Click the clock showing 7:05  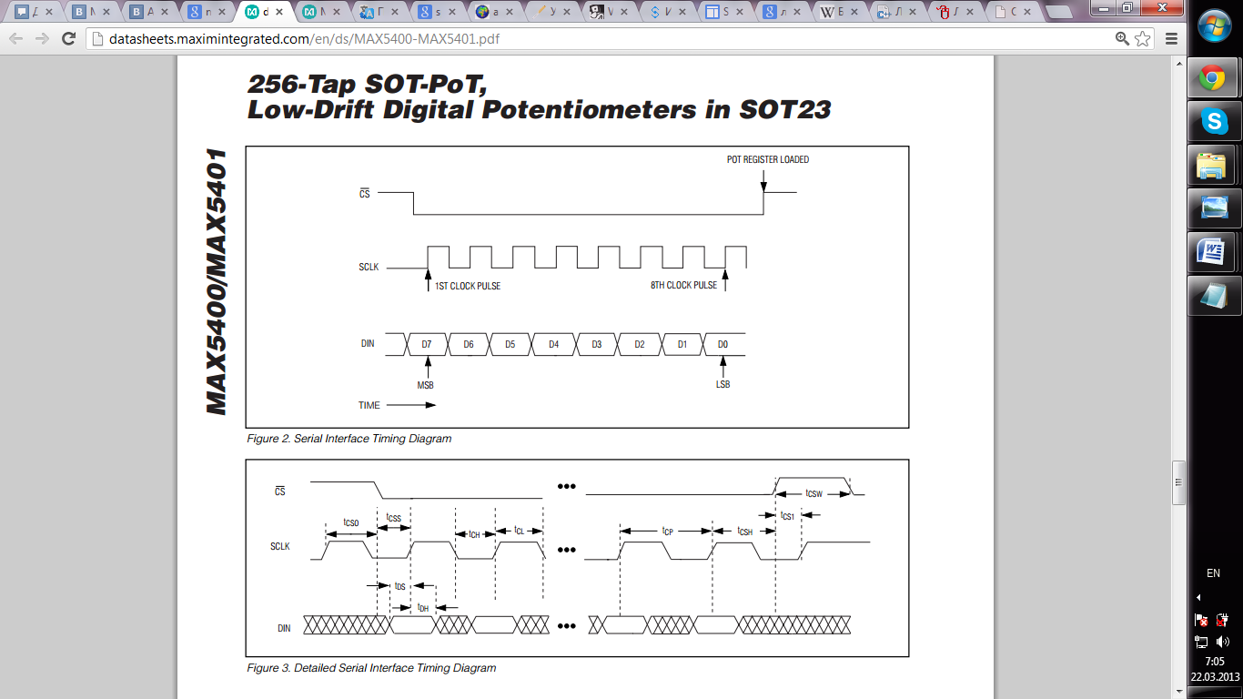point(1214,662)
